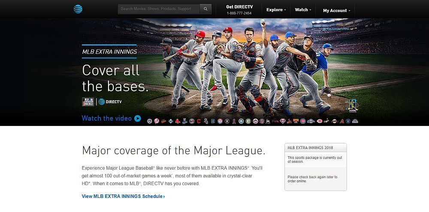The width and height of the screenshot is (429, 212).
Task: Click the Cincinnati Reds team logo
Action: click(x=319, y=121)
